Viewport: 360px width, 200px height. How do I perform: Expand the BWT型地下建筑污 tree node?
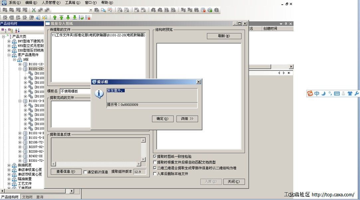pyautogui.click(x=9, y=41)
